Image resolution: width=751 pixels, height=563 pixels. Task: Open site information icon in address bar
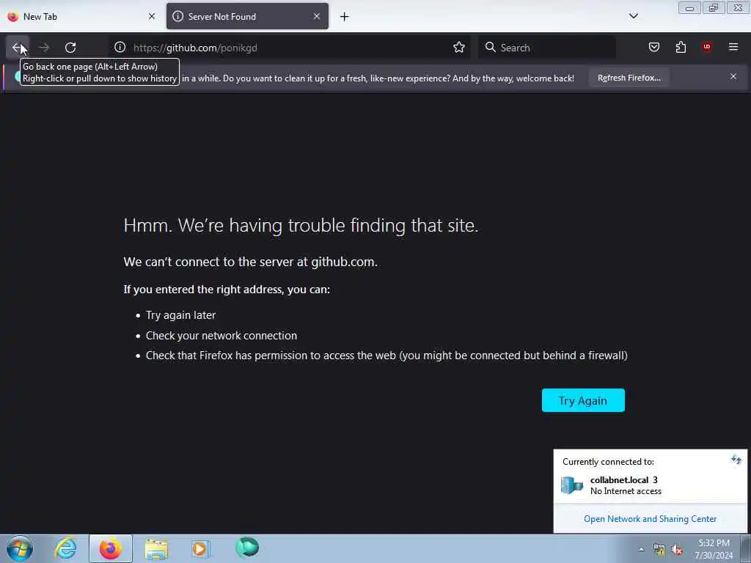pyautogui.click(x=120, y=47)
